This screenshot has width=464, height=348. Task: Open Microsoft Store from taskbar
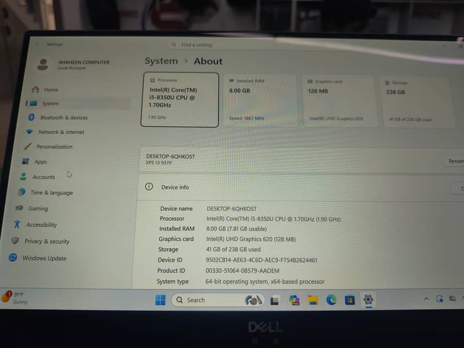(x=350, y=300)
